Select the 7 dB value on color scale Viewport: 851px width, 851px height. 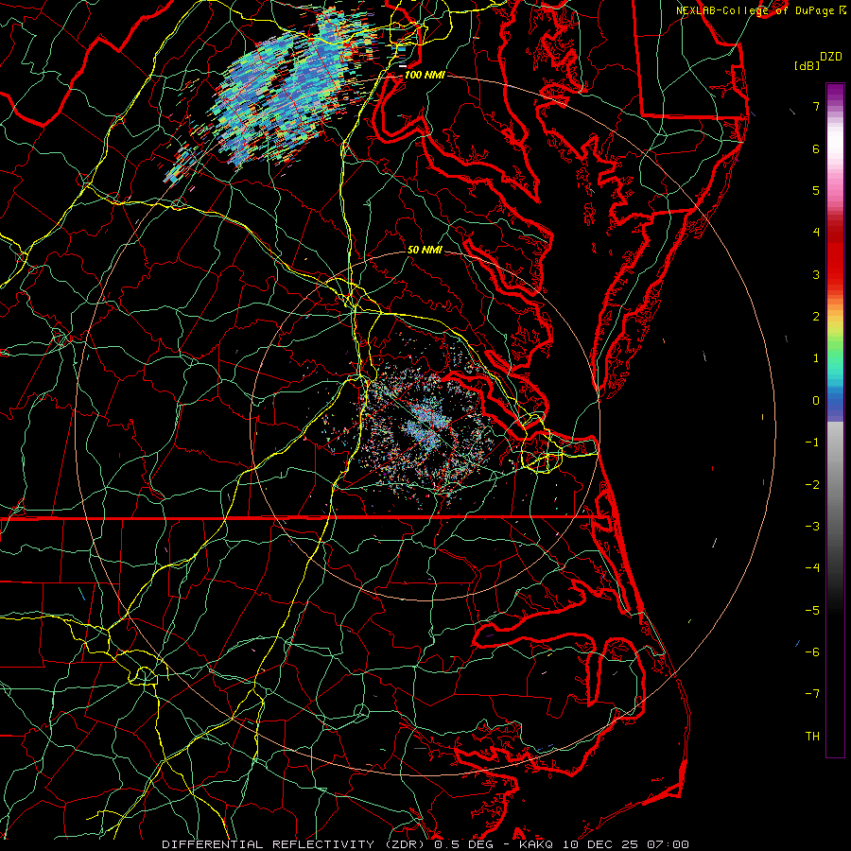click(816, 106)
